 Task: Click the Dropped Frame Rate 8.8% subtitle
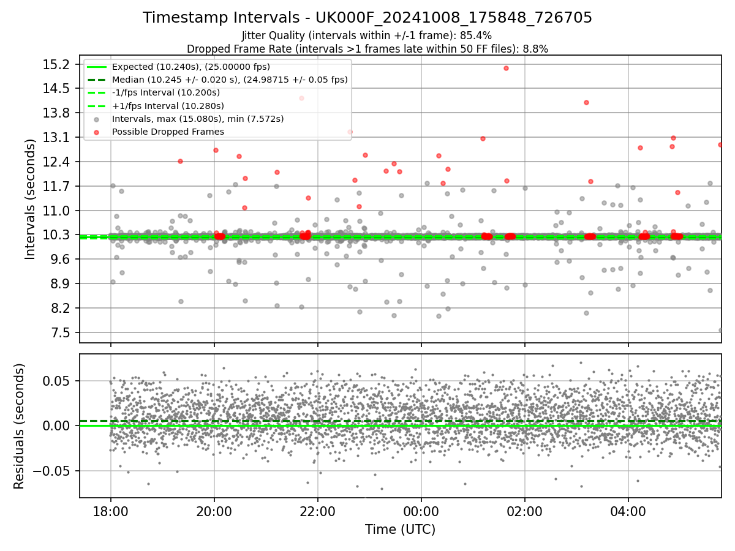[367, 48]
